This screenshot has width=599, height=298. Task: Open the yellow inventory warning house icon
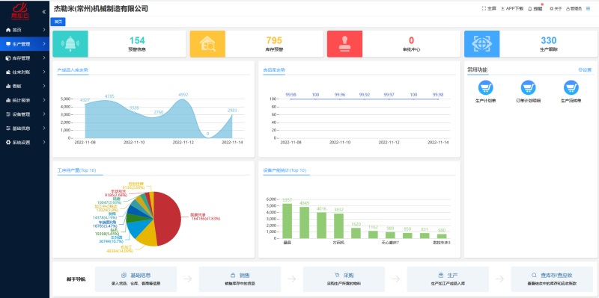207,44
